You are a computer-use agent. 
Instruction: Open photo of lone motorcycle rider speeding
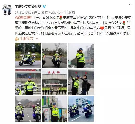28,55
